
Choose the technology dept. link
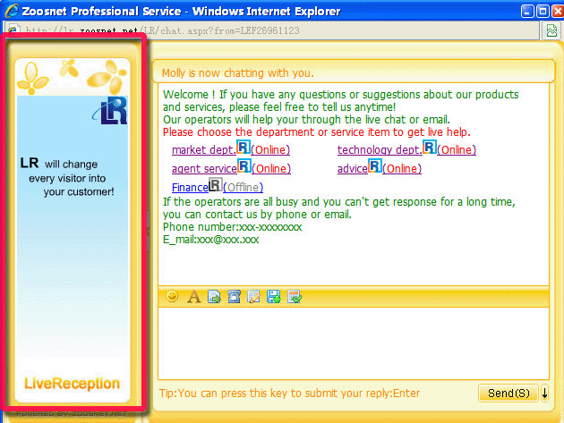coord(380,150)
